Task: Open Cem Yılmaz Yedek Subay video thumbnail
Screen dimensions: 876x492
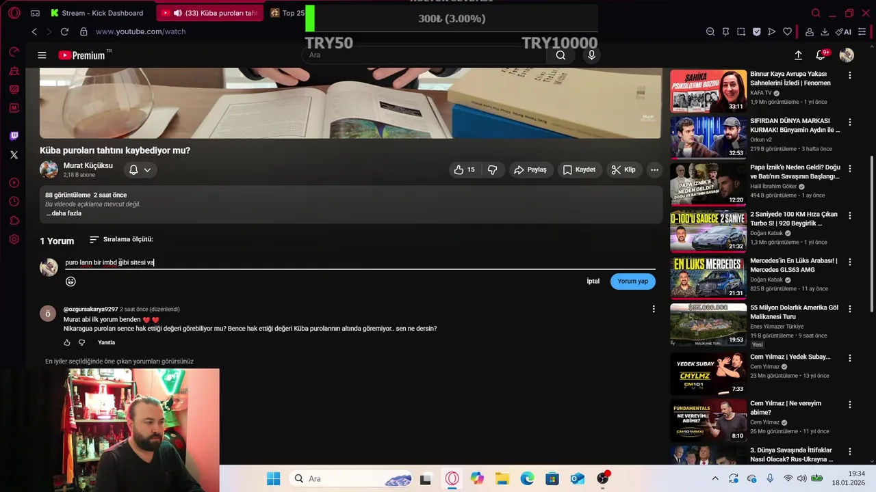Action: point(708,372)
